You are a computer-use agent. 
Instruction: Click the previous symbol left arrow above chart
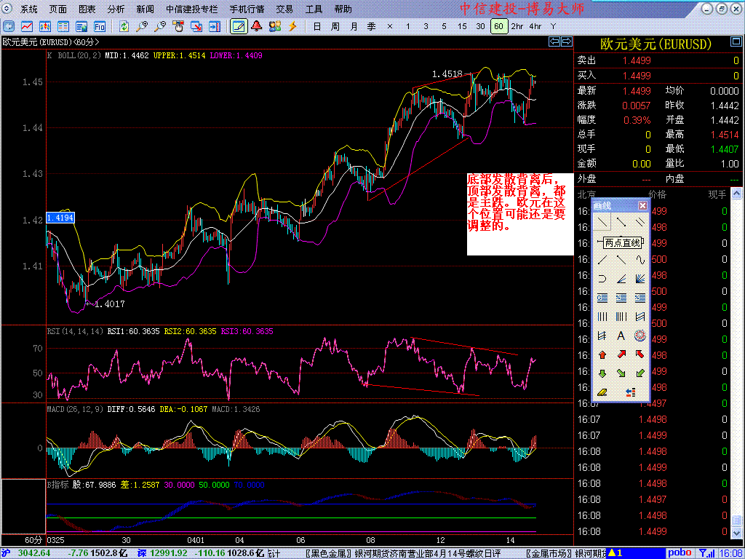point(554,41)
